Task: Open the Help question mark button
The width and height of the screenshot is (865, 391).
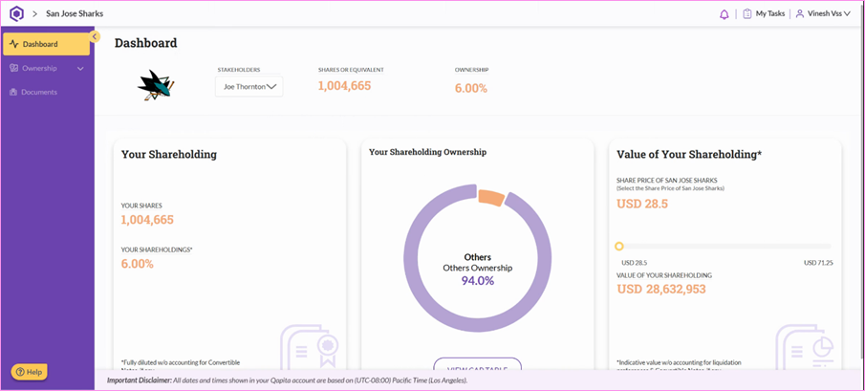Action: pos(30,372)
